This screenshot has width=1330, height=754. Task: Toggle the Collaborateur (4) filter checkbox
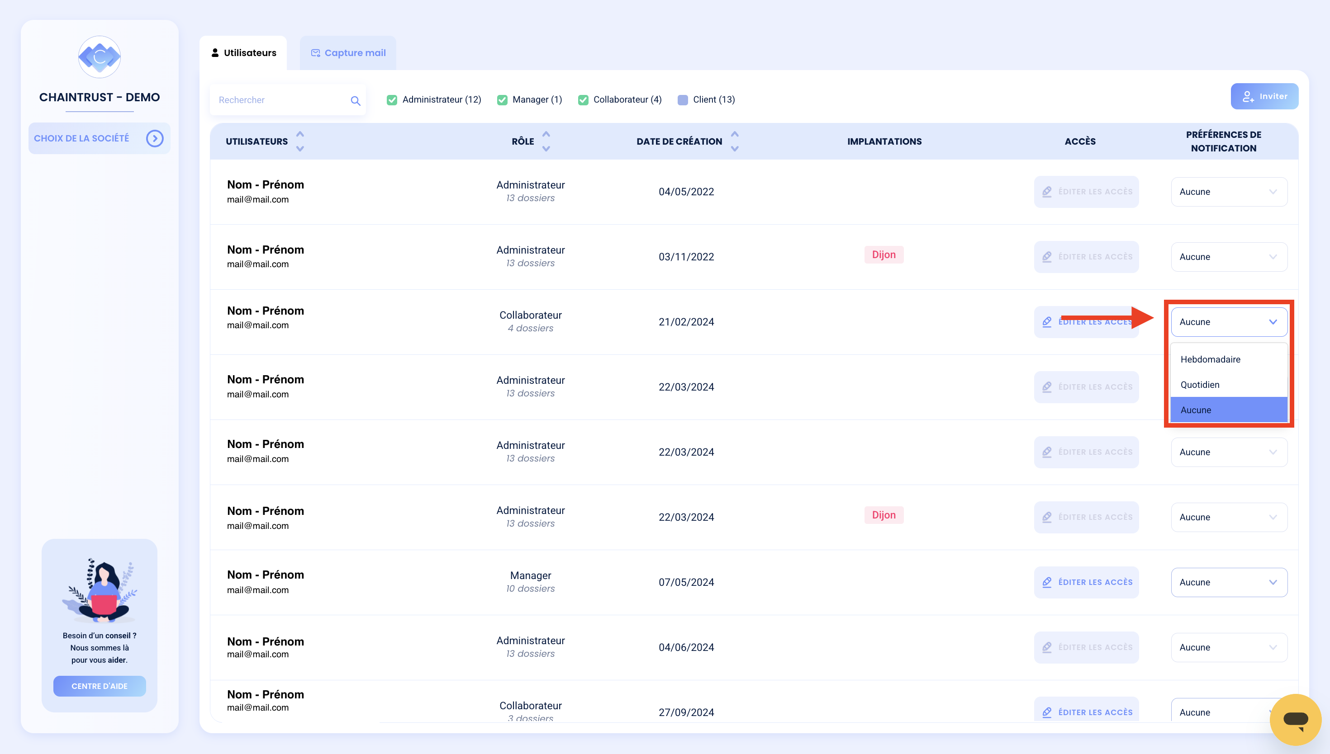[x=583, y=100]
